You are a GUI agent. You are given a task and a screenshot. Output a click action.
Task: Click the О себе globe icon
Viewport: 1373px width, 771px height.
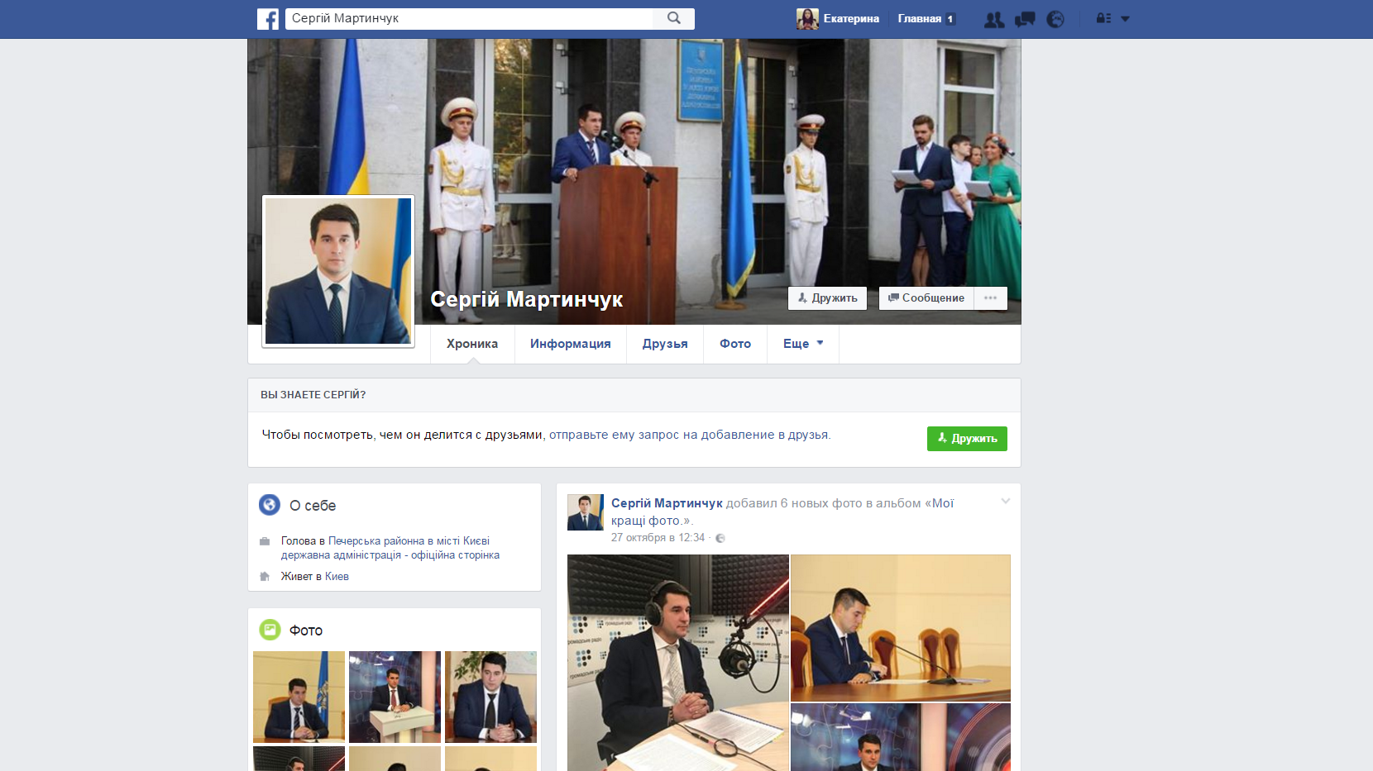(x=270, y=505)
